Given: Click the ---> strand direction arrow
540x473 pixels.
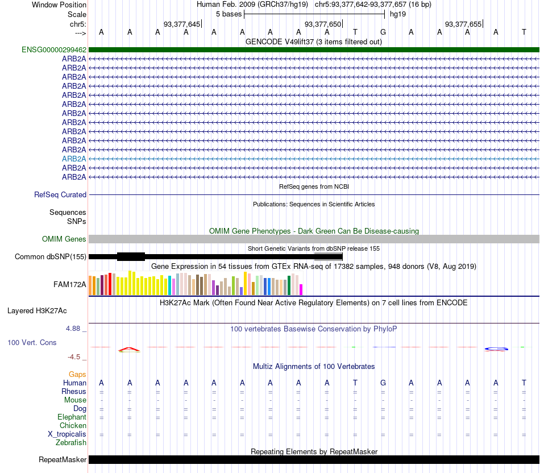Looking at the screenshot, I should [80, 33].
